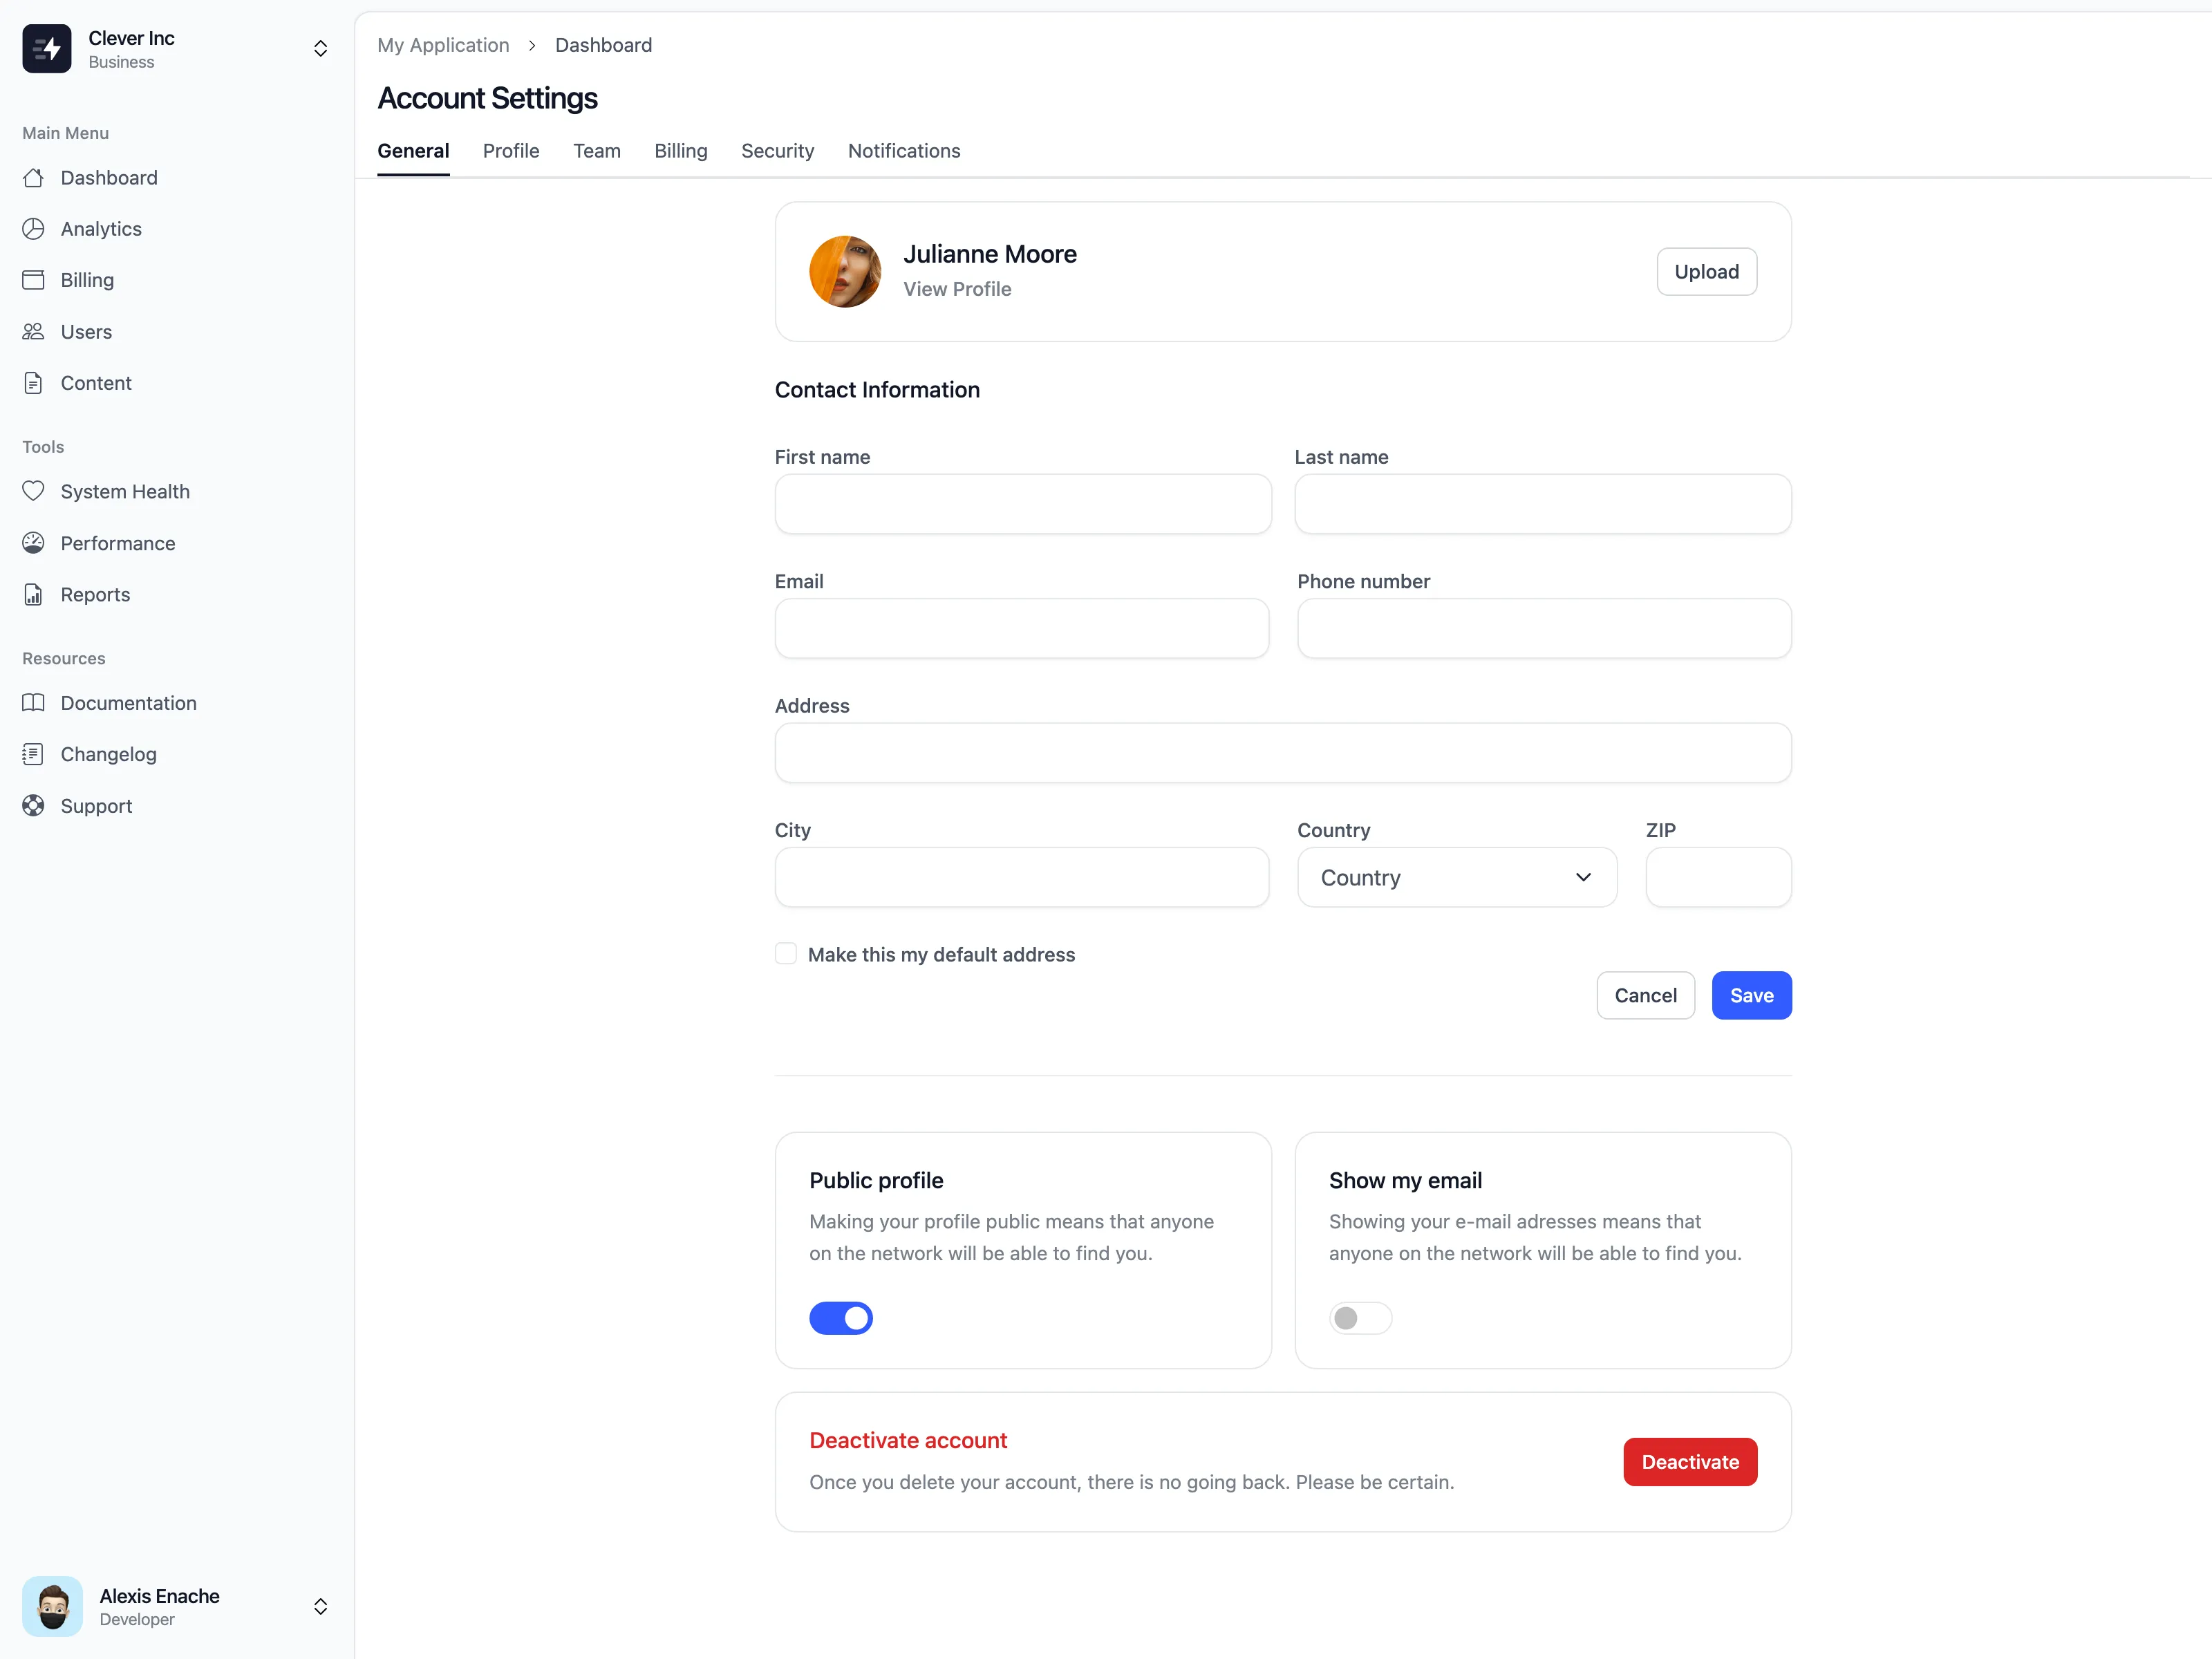Click the Analytics pie chart icon
The image size is (2212, 1659).
click(33, 229)
